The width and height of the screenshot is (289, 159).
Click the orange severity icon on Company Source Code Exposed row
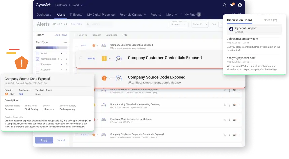pyautogui.click(x=104, y=78)
